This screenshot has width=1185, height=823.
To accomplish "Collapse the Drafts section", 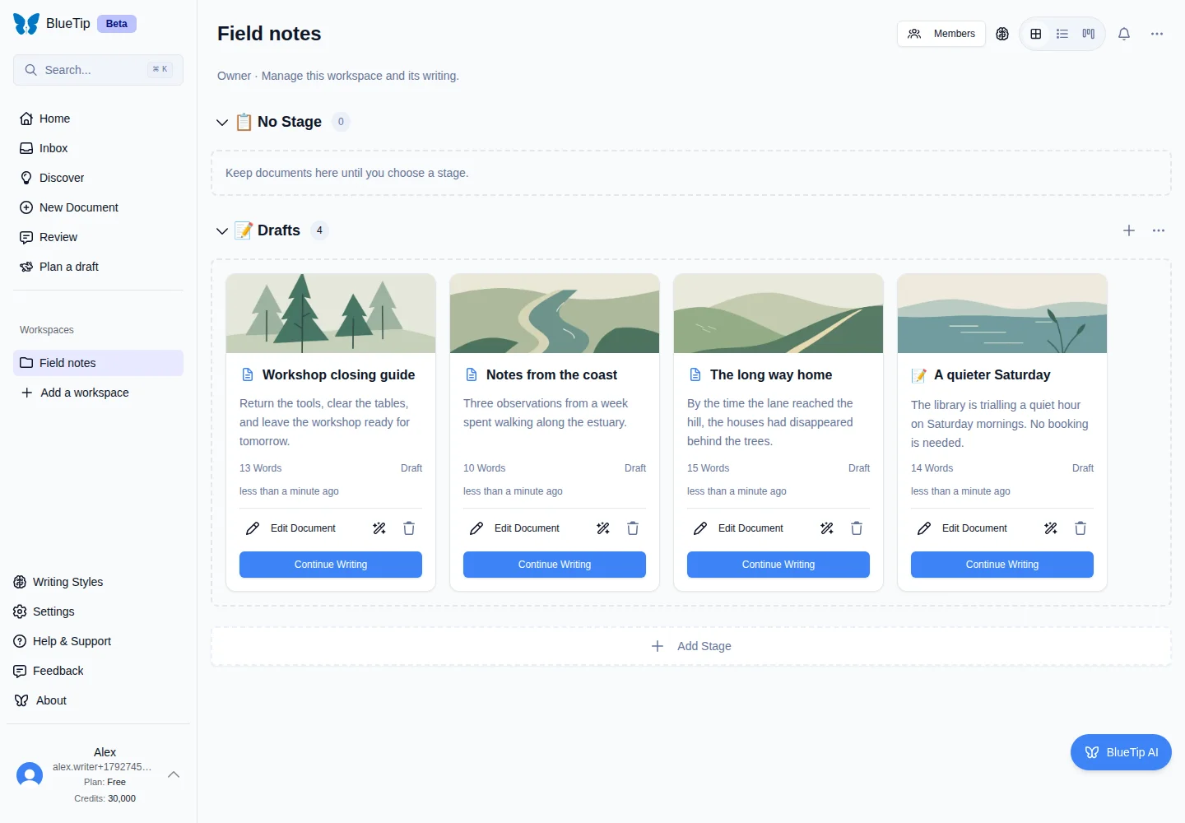I will [x=222, y=230].
